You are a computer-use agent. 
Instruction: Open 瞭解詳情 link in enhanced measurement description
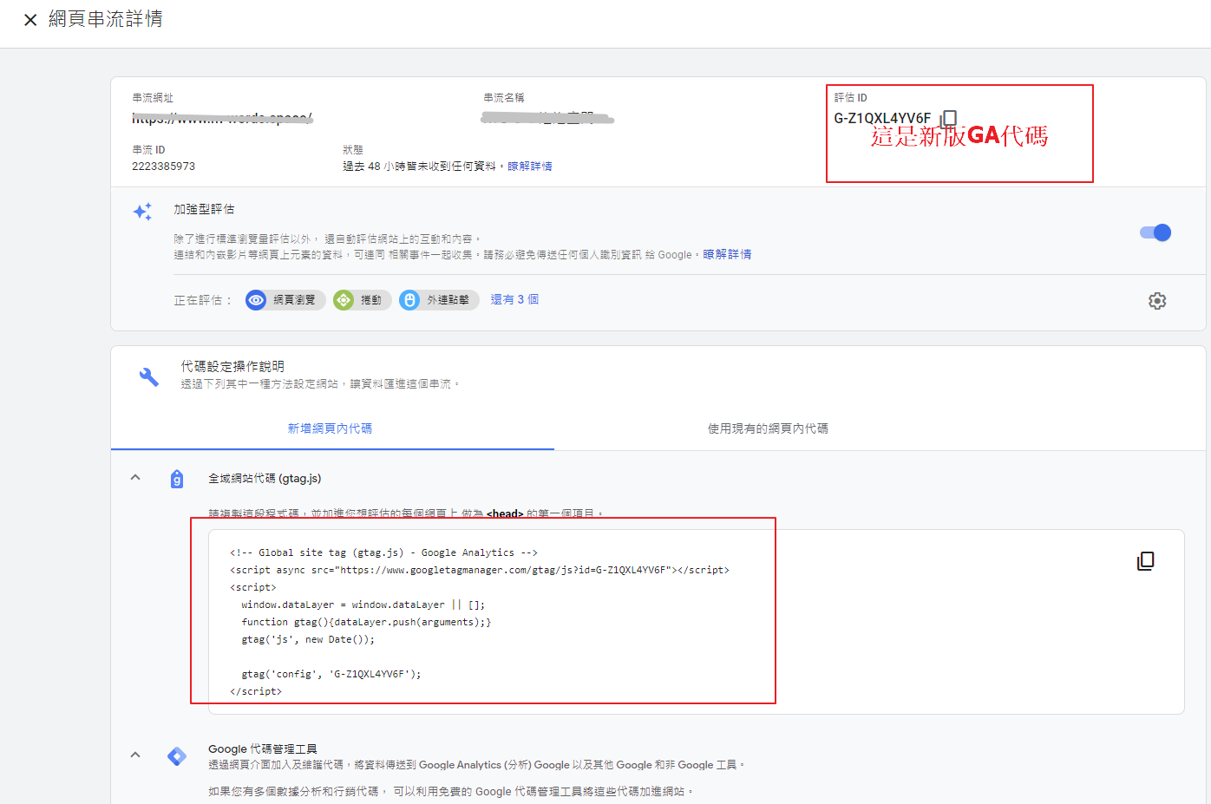click(727, 254)
